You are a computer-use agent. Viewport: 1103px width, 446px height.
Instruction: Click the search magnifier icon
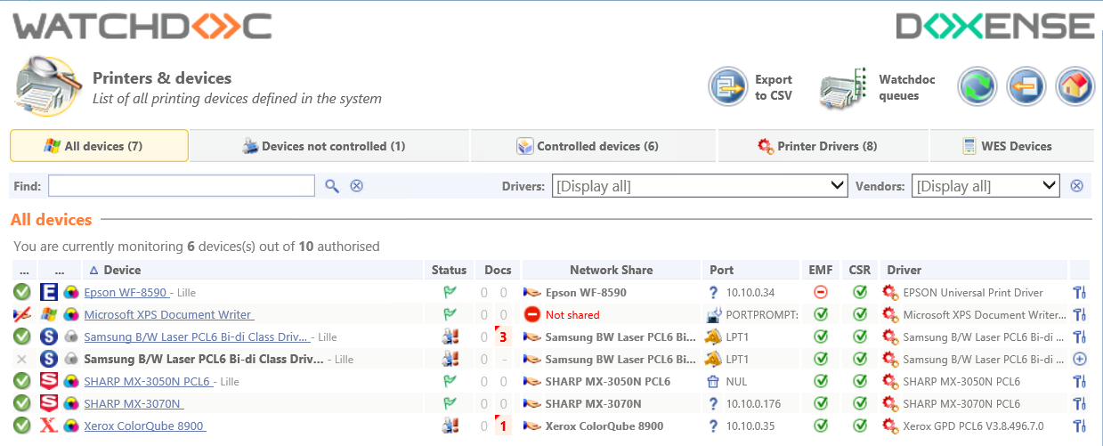(332, 186)
